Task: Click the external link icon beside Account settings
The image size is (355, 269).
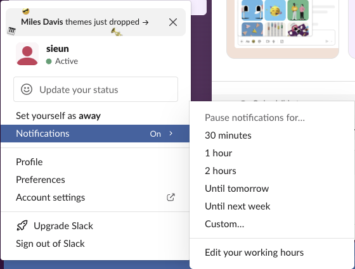Action: tap(171, 197)
